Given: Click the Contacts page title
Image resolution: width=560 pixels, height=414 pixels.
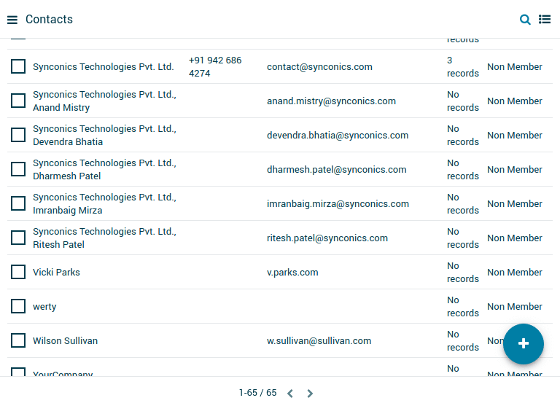Looking at the screenshot, I should point(49,20).
